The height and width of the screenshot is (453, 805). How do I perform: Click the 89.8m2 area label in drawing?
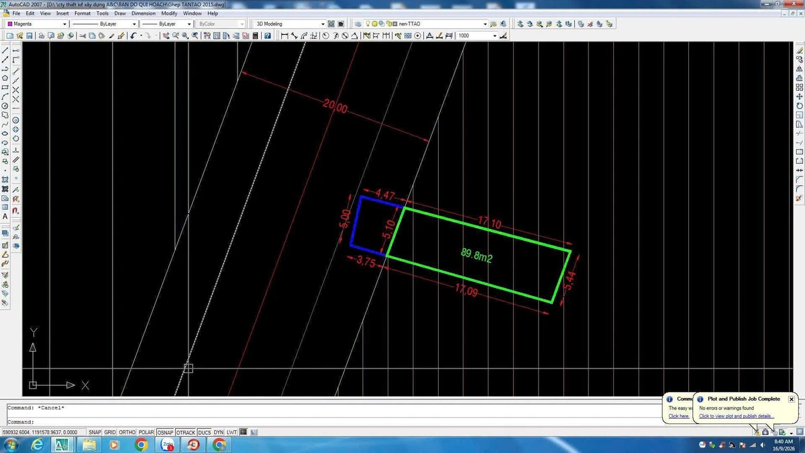point(476,254)
